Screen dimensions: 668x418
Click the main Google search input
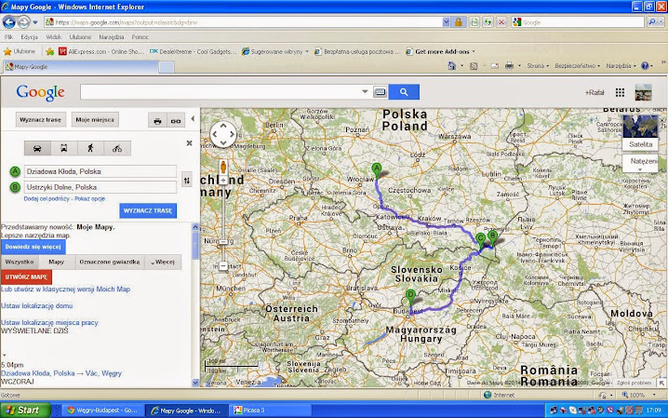[220, 91]
